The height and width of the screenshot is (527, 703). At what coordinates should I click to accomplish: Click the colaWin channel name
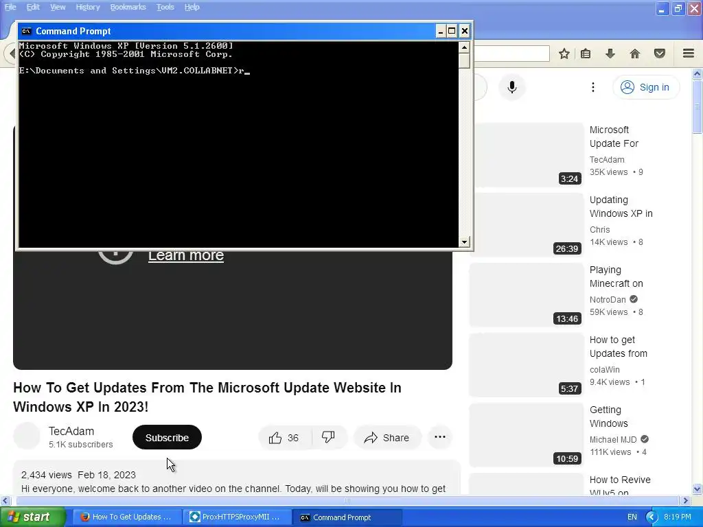[x=604, y=370]
